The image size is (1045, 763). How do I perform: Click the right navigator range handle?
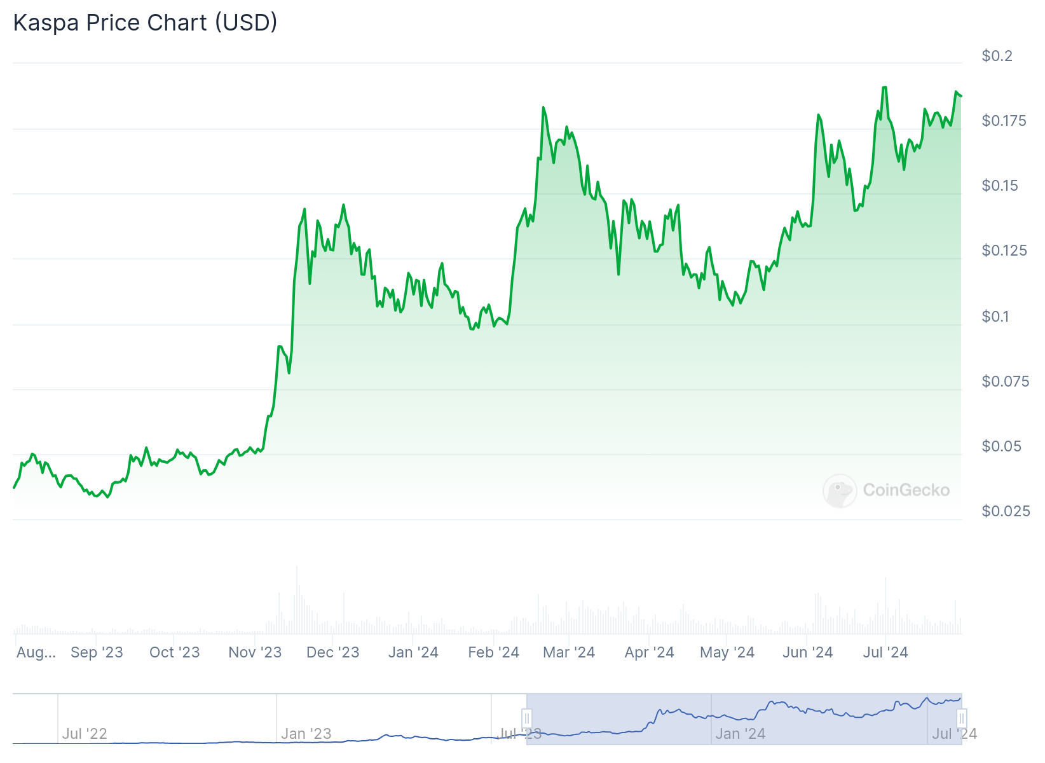click(x=962, y=719)
